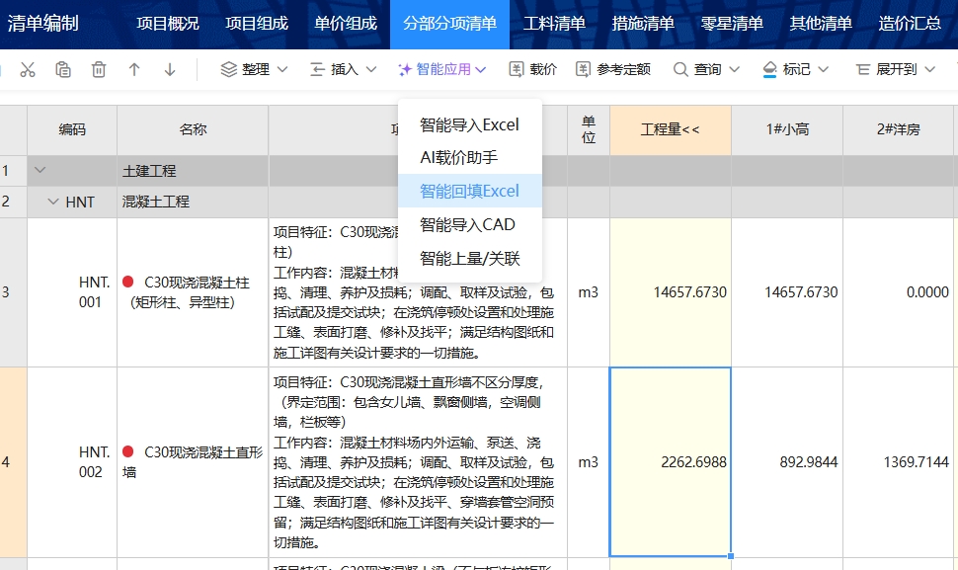Select 智能回填Excel from the menu

coord(469,191)
